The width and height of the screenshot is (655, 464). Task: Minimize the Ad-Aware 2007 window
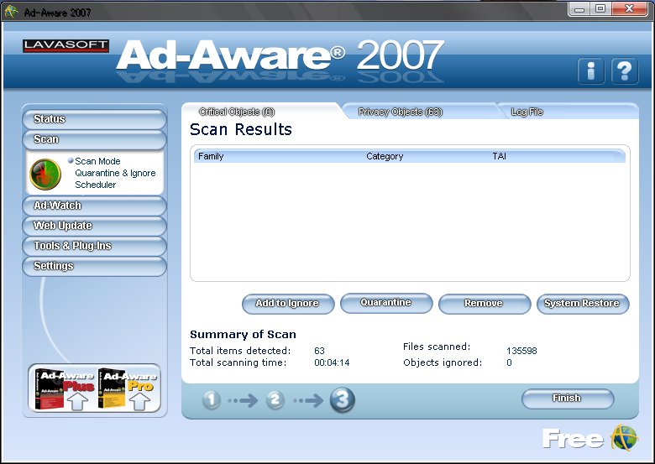coord(579,8)
